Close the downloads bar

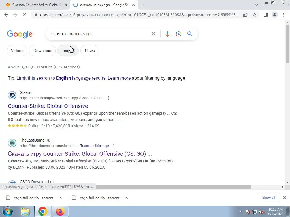pos(285,198)
